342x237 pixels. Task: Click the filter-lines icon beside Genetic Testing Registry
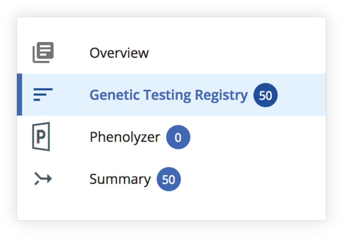pyautogui.click(x=43, y=95)
